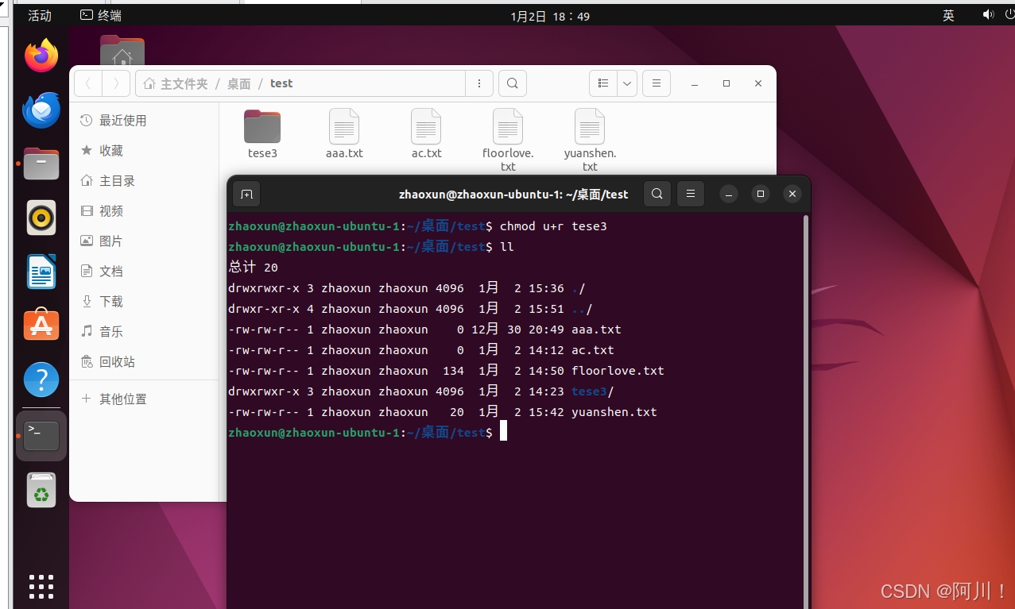Open the Trash icon in the dock
Screen dimensions: 1015x609
[x=41, y=490]
